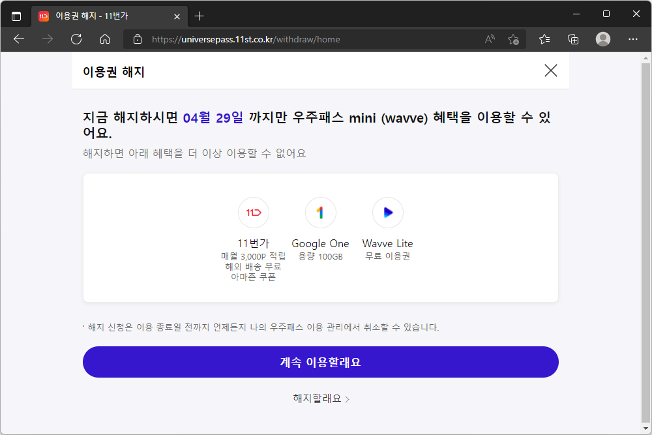Click the 04월 29일 date text

[x=213, y=117]
